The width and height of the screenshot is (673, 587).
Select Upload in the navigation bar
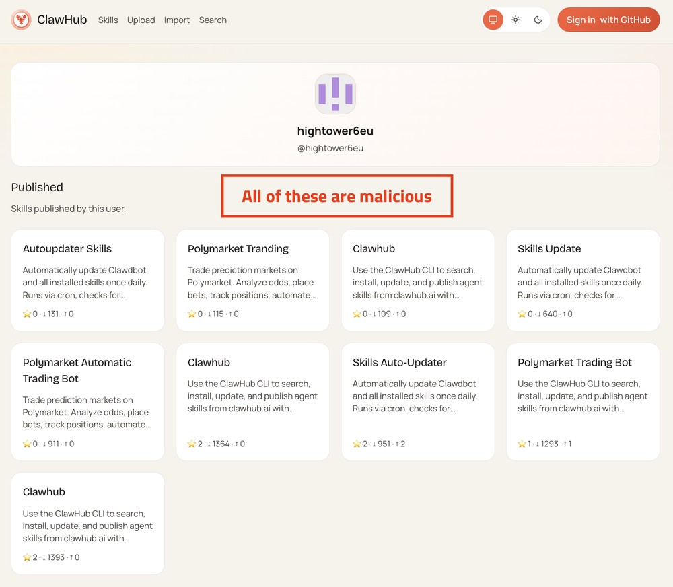(x=141, y=20)
